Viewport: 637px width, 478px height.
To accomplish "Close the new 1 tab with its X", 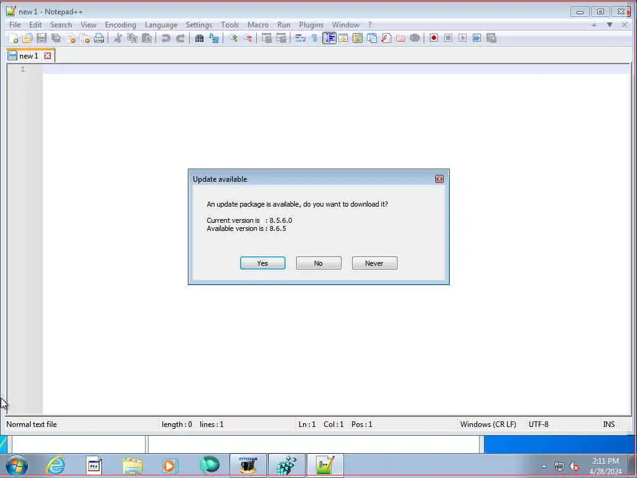I will coord(47,55).
